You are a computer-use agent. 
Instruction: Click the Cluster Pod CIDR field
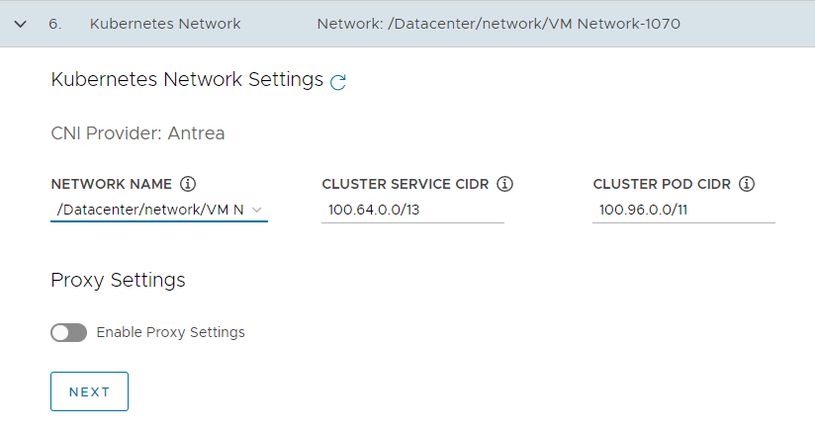click(x=683, y=210)
